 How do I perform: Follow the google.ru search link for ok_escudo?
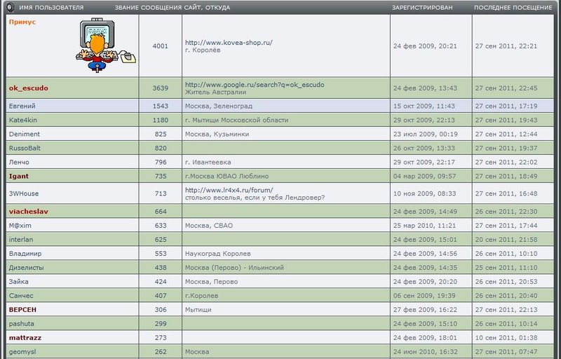point(254,84)
